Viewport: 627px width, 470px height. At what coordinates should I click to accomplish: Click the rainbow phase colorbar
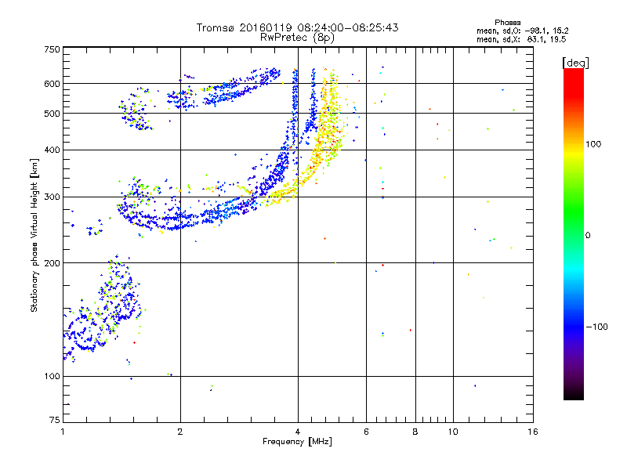pos(574,233)
